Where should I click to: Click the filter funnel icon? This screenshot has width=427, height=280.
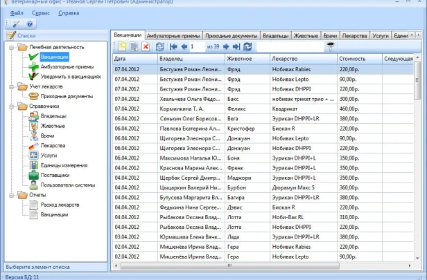click(x=331, y=46)
